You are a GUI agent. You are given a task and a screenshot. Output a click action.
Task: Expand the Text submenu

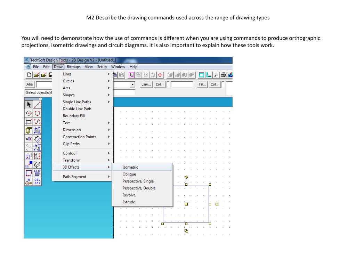click(83, 123)
